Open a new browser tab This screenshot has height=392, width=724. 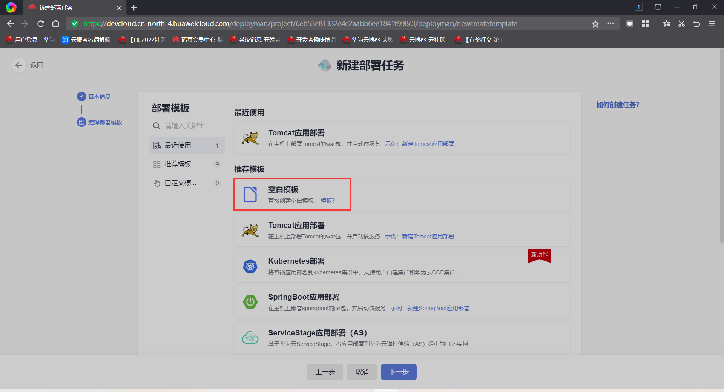134,8
